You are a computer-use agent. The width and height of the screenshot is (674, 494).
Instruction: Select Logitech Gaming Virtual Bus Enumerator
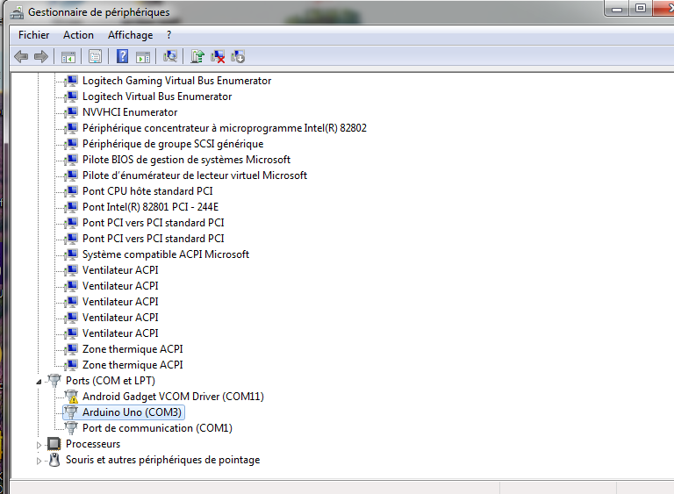coord(176,81)
